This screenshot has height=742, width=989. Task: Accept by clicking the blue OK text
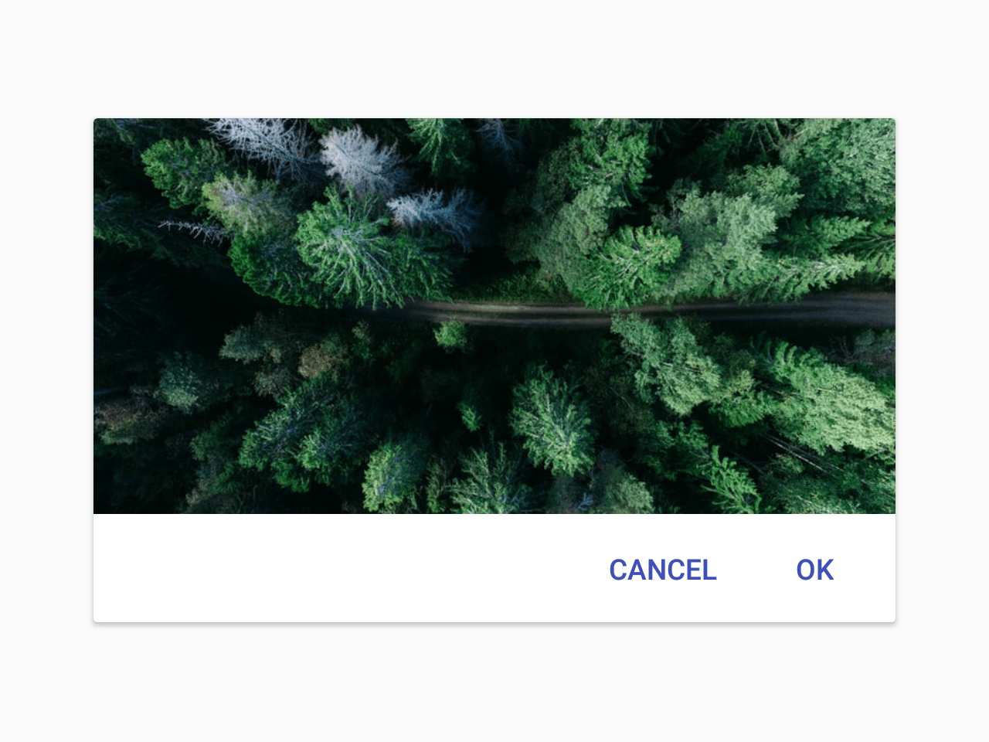[x=815, y=570]
